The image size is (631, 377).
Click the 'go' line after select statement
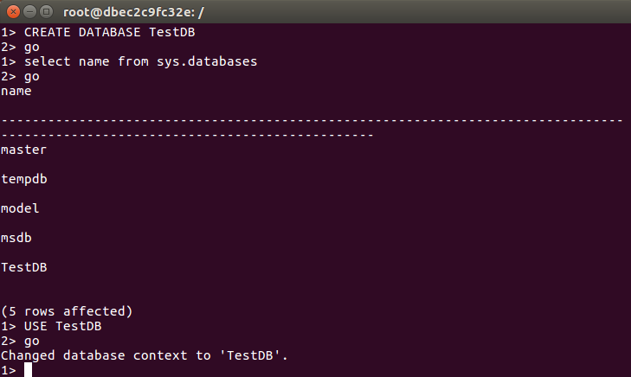tap(20, 77)
